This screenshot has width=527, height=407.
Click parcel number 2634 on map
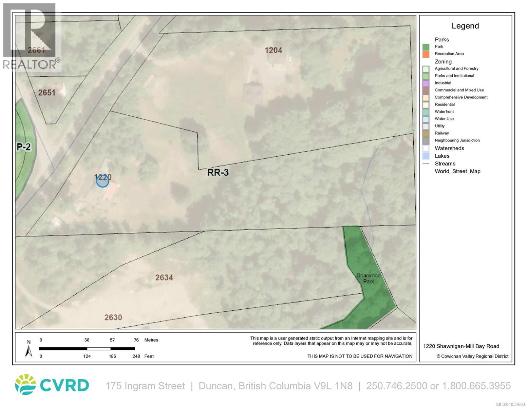point(164,277)
